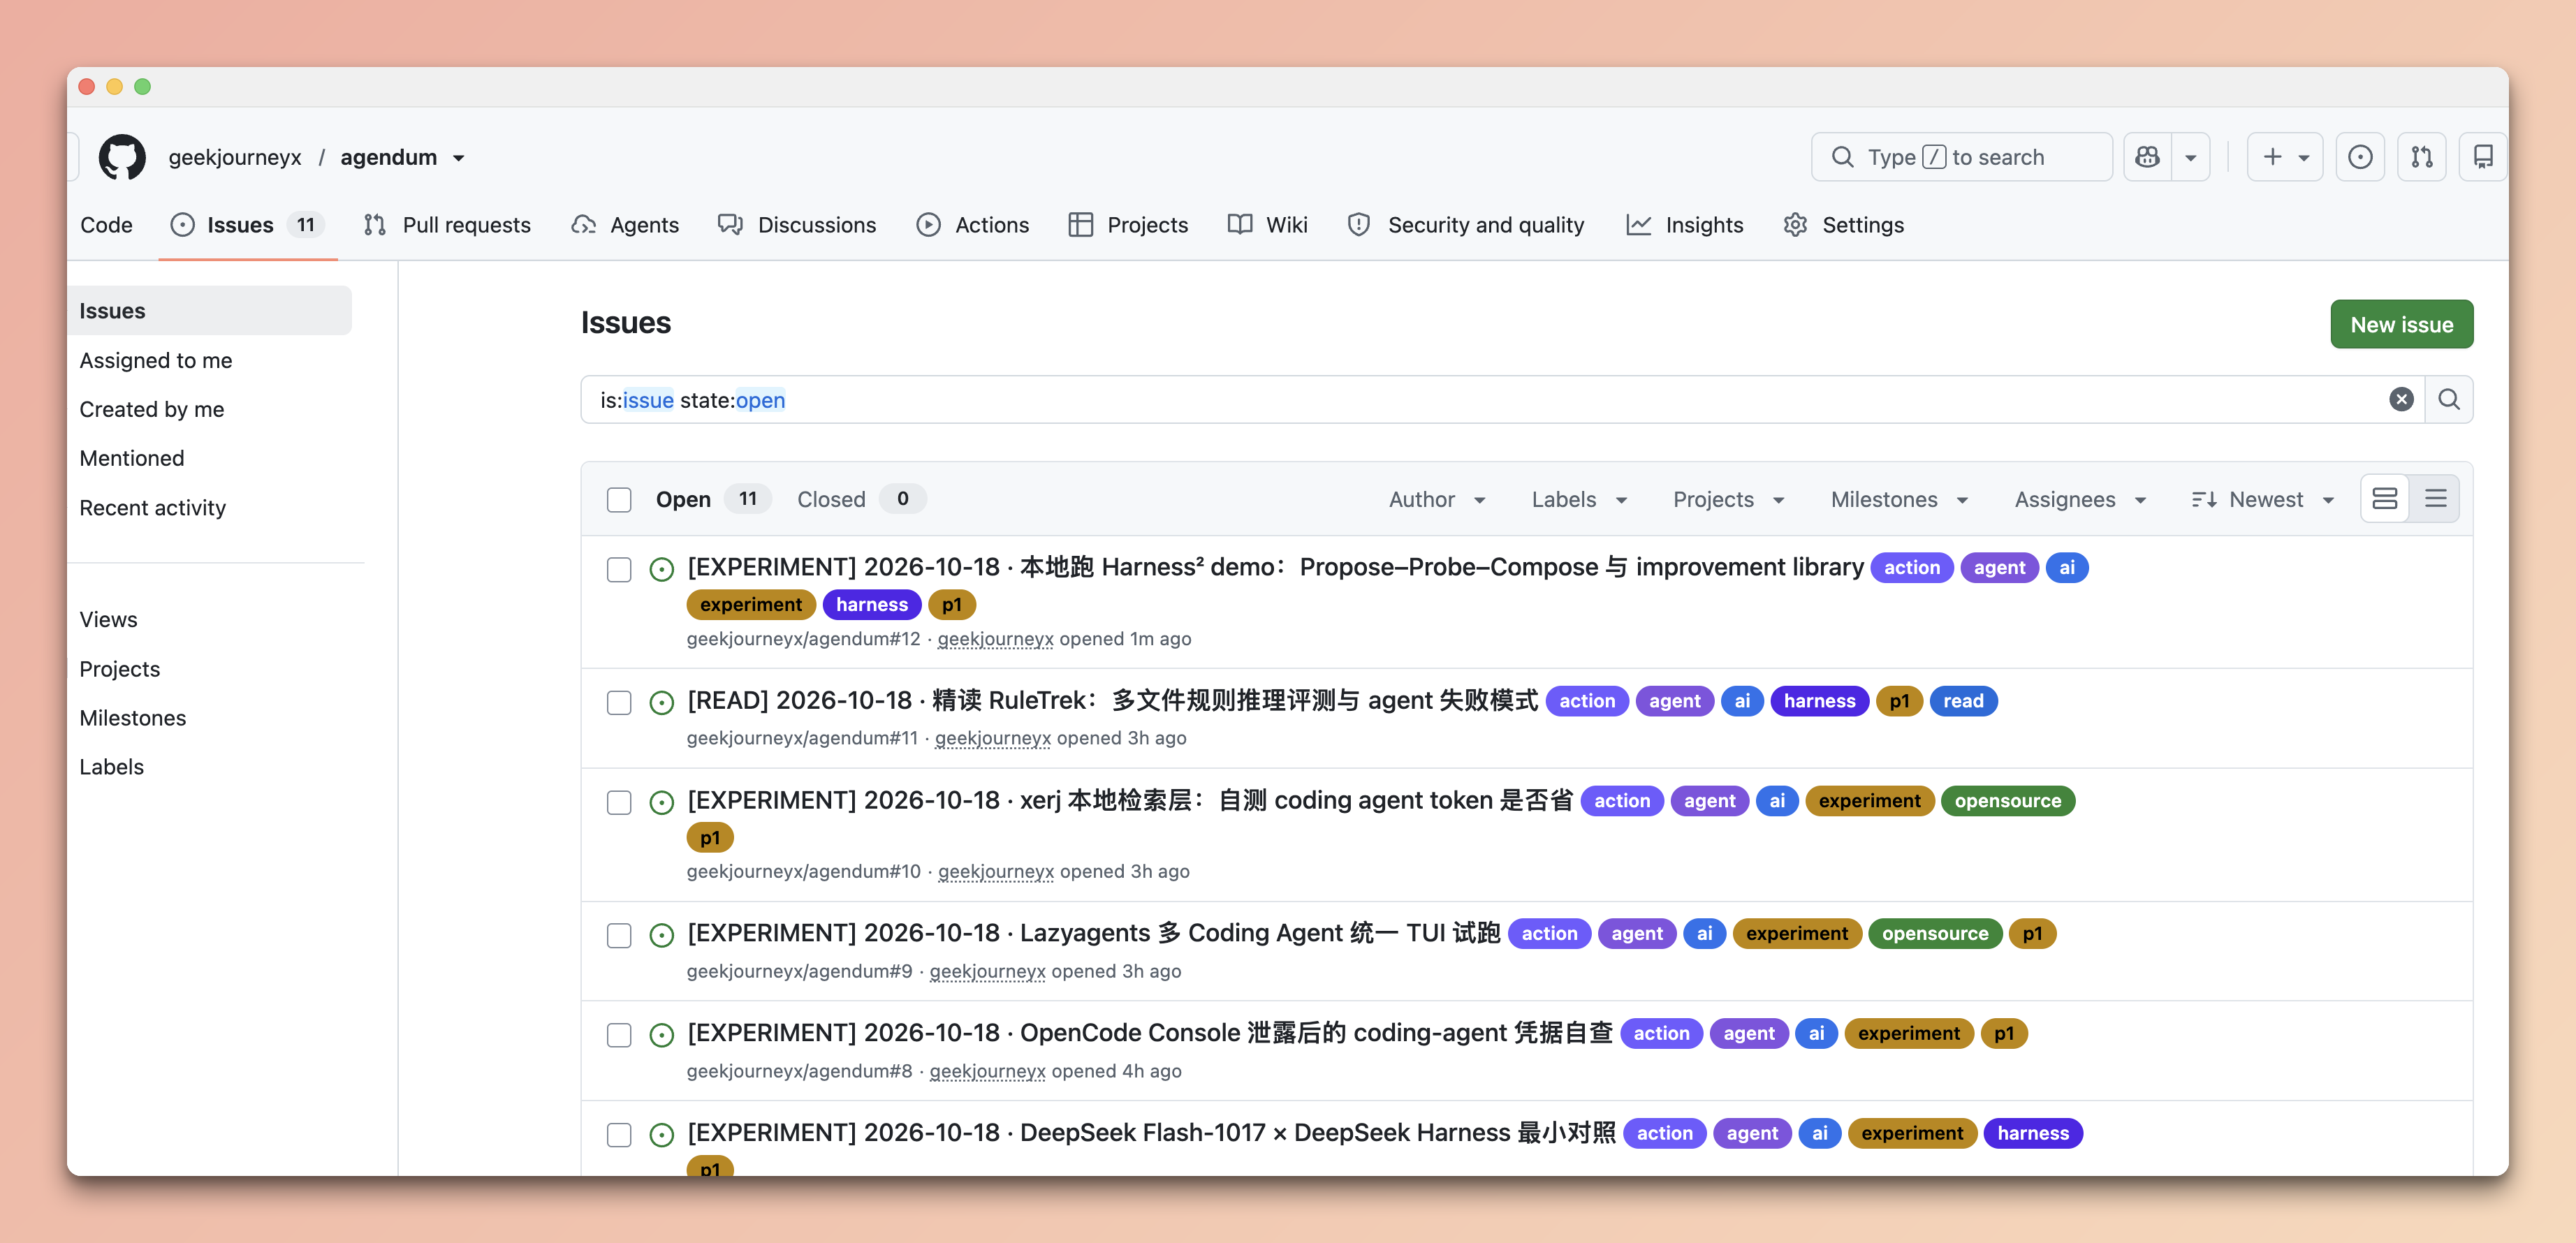Click the open status icon of RuleTrek issue
Image resolution: width=2576 pixels, height=1243 pixels.
tap(661, 703)
